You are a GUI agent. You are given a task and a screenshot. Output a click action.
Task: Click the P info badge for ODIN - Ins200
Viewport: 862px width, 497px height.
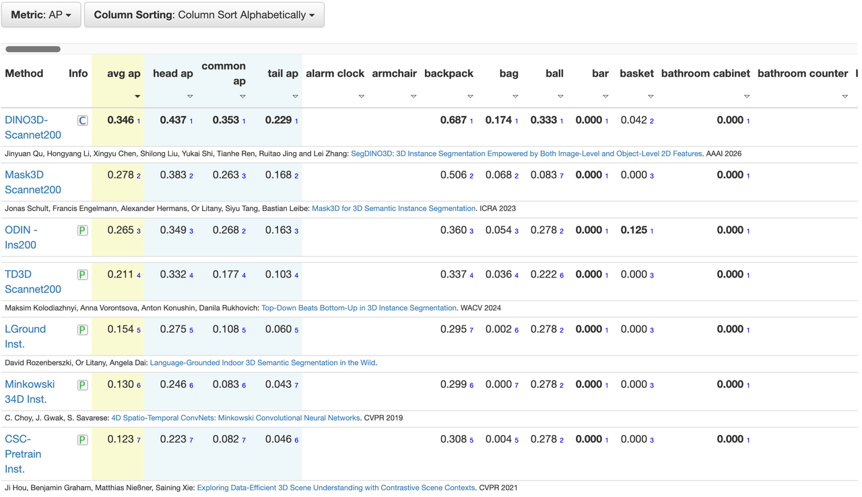point(82,230)
